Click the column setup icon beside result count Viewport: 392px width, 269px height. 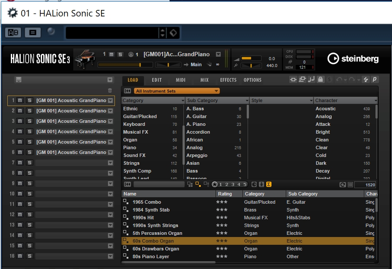tap(350, 185)
